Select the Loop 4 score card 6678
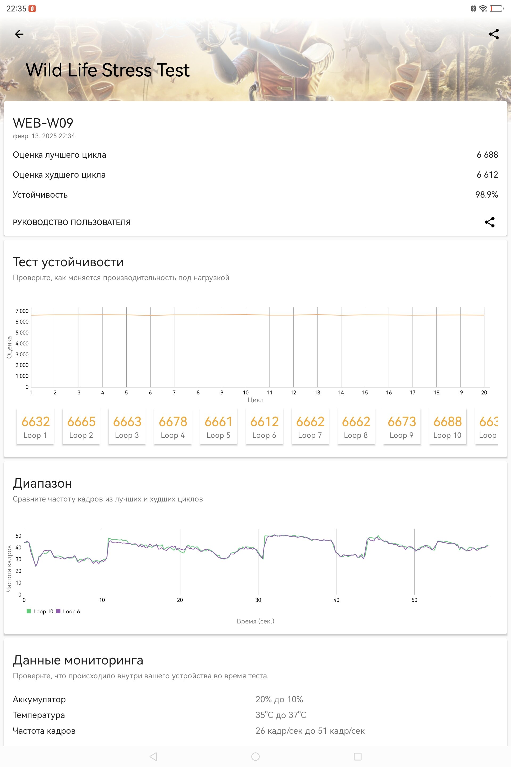 (173, 427)
